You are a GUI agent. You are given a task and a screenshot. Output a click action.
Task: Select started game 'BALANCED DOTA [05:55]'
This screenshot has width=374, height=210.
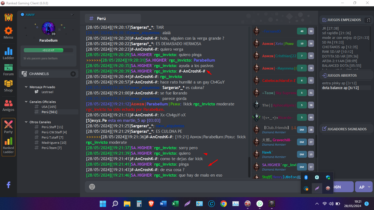[341, 65]
